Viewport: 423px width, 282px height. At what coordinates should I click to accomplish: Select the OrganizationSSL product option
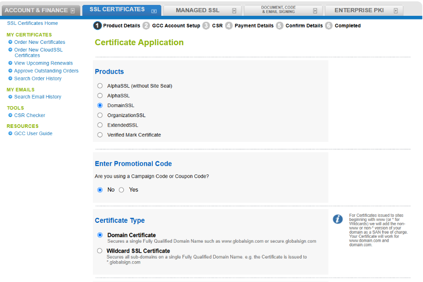pos(100,115)
